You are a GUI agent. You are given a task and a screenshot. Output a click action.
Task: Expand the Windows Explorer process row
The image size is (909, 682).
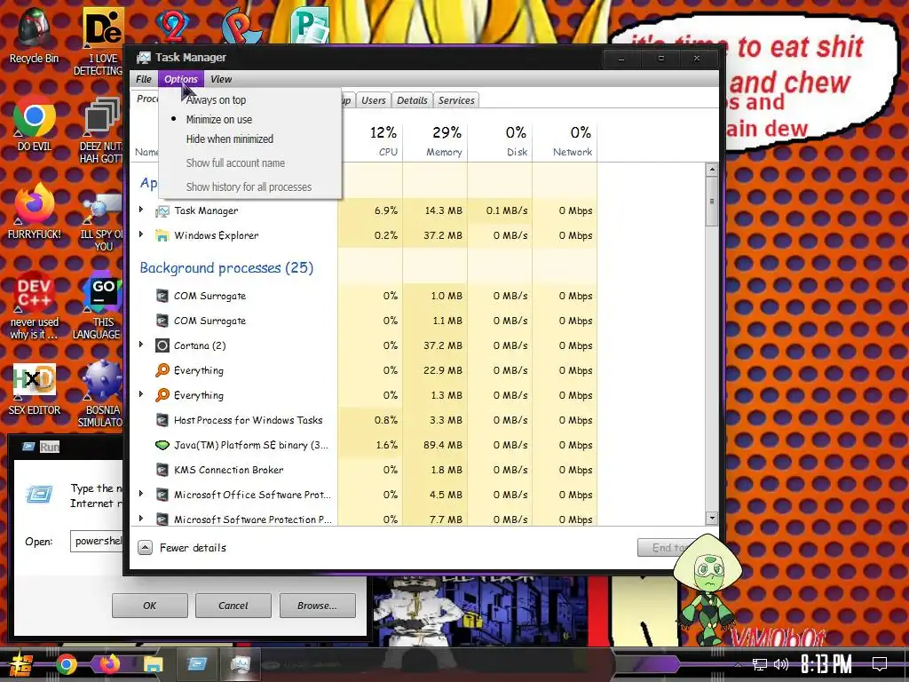tap(141, 234)
